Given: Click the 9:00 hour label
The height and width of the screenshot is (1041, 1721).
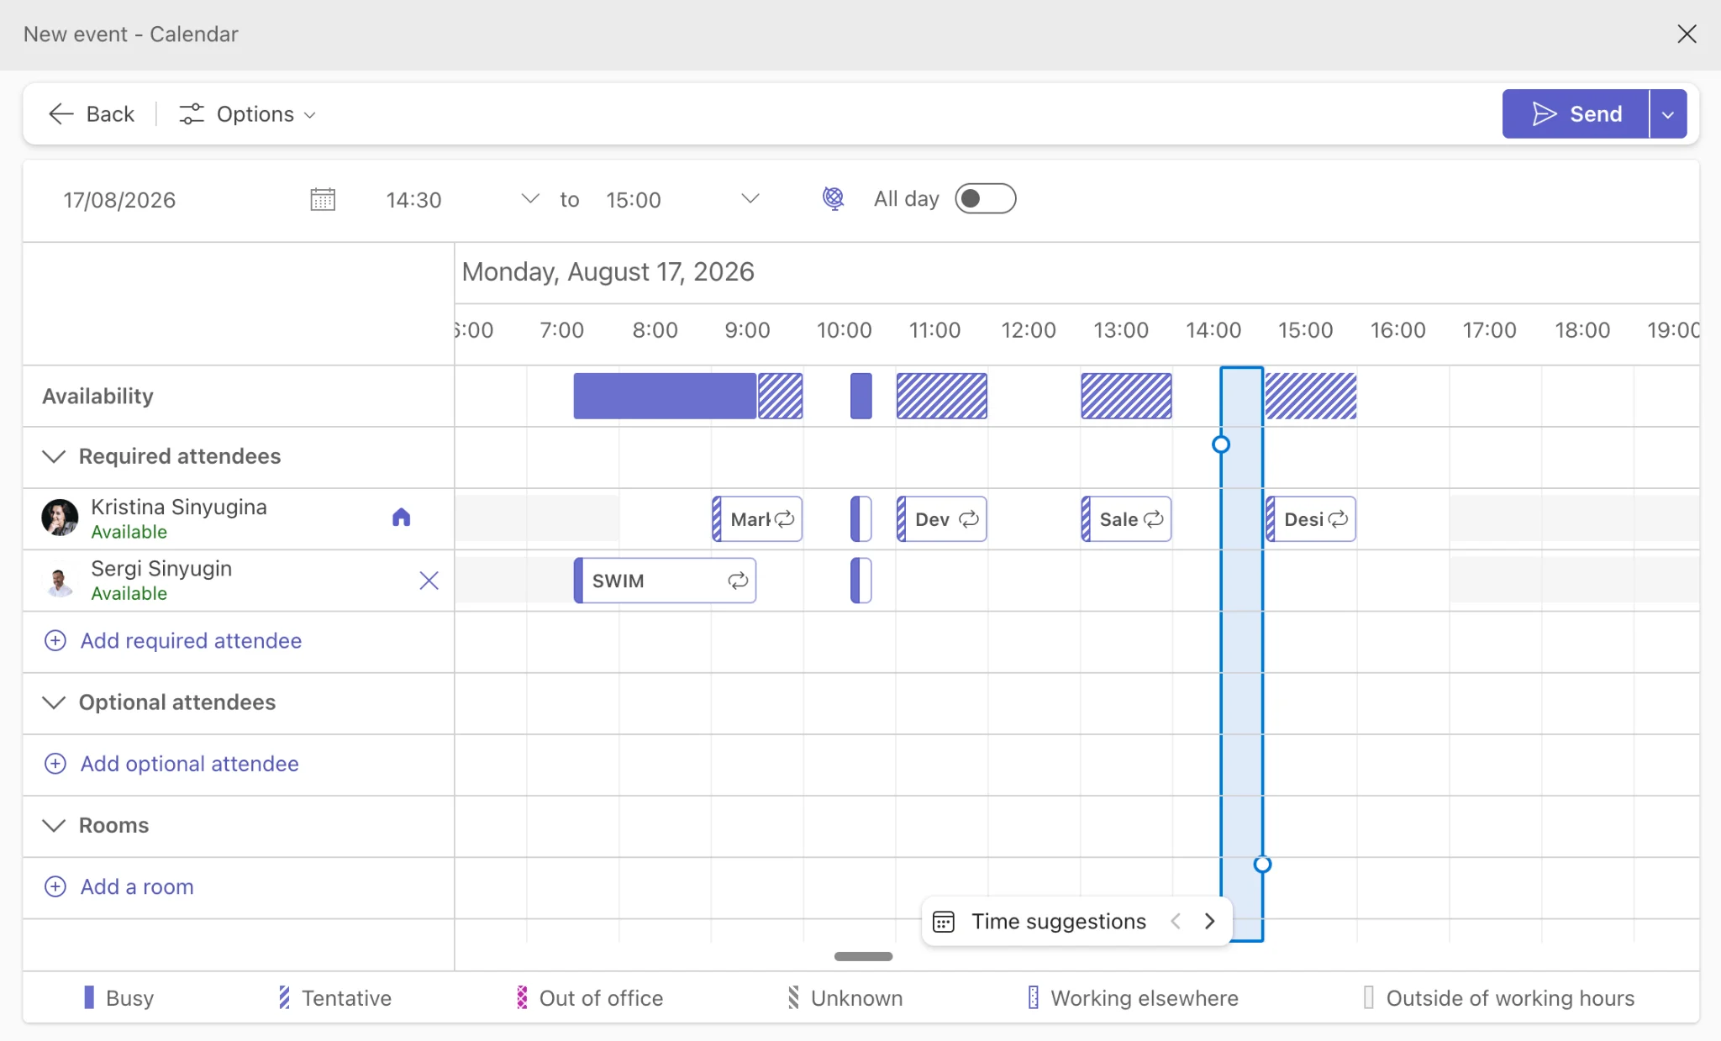Looking at the screenshot, I should click(747, 330).
